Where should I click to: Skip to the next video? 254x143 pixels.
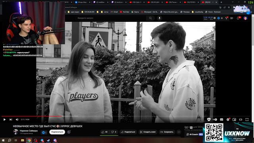11,120
